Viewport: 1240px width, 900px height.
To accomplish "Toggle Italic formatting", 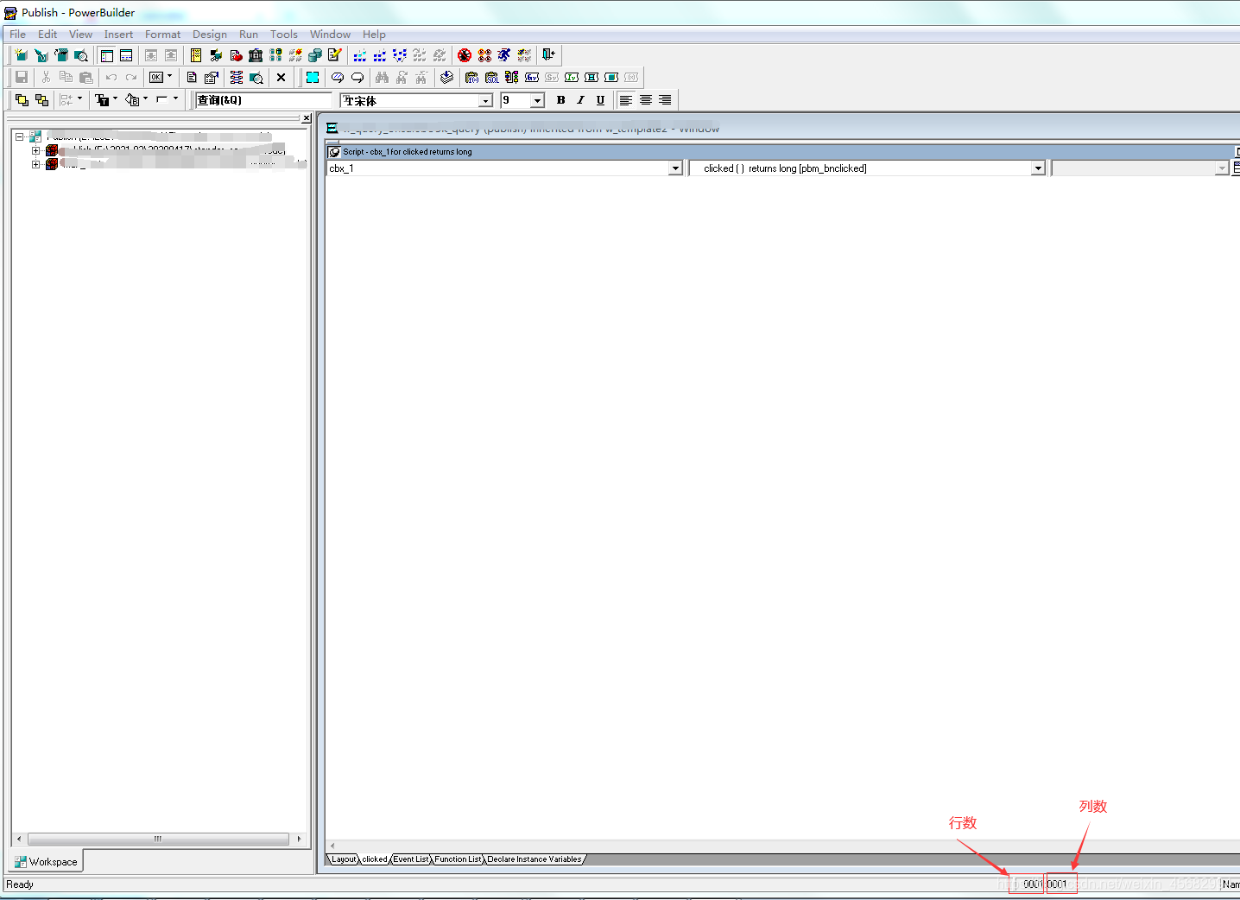I will click(x=580, y=100).
